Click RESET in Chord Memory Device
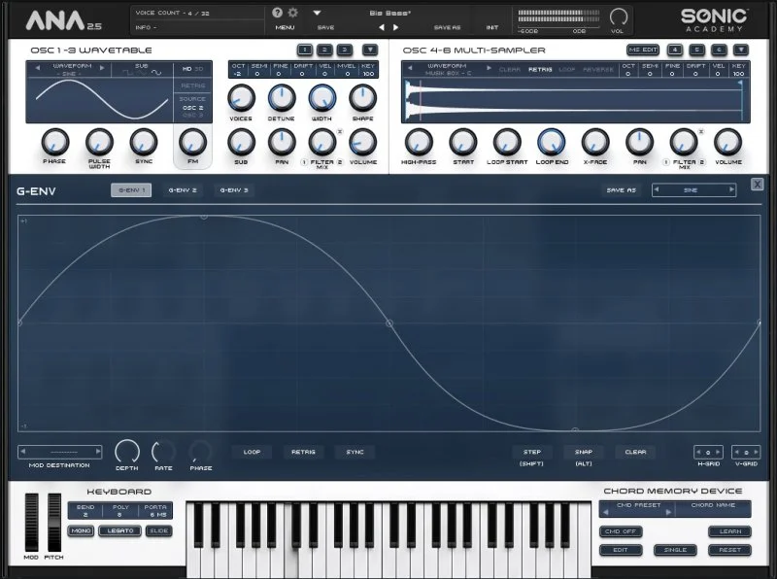Image resolution: width=777 pixels, height=579 pixels. 730,550
